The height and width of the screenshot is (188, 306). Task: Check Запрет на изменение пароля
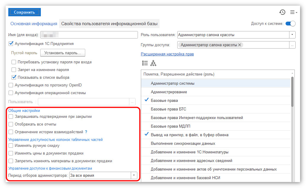[14, 70]
